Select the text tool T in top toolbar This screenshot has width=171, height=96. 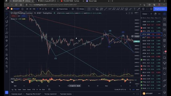coord(134,9)
